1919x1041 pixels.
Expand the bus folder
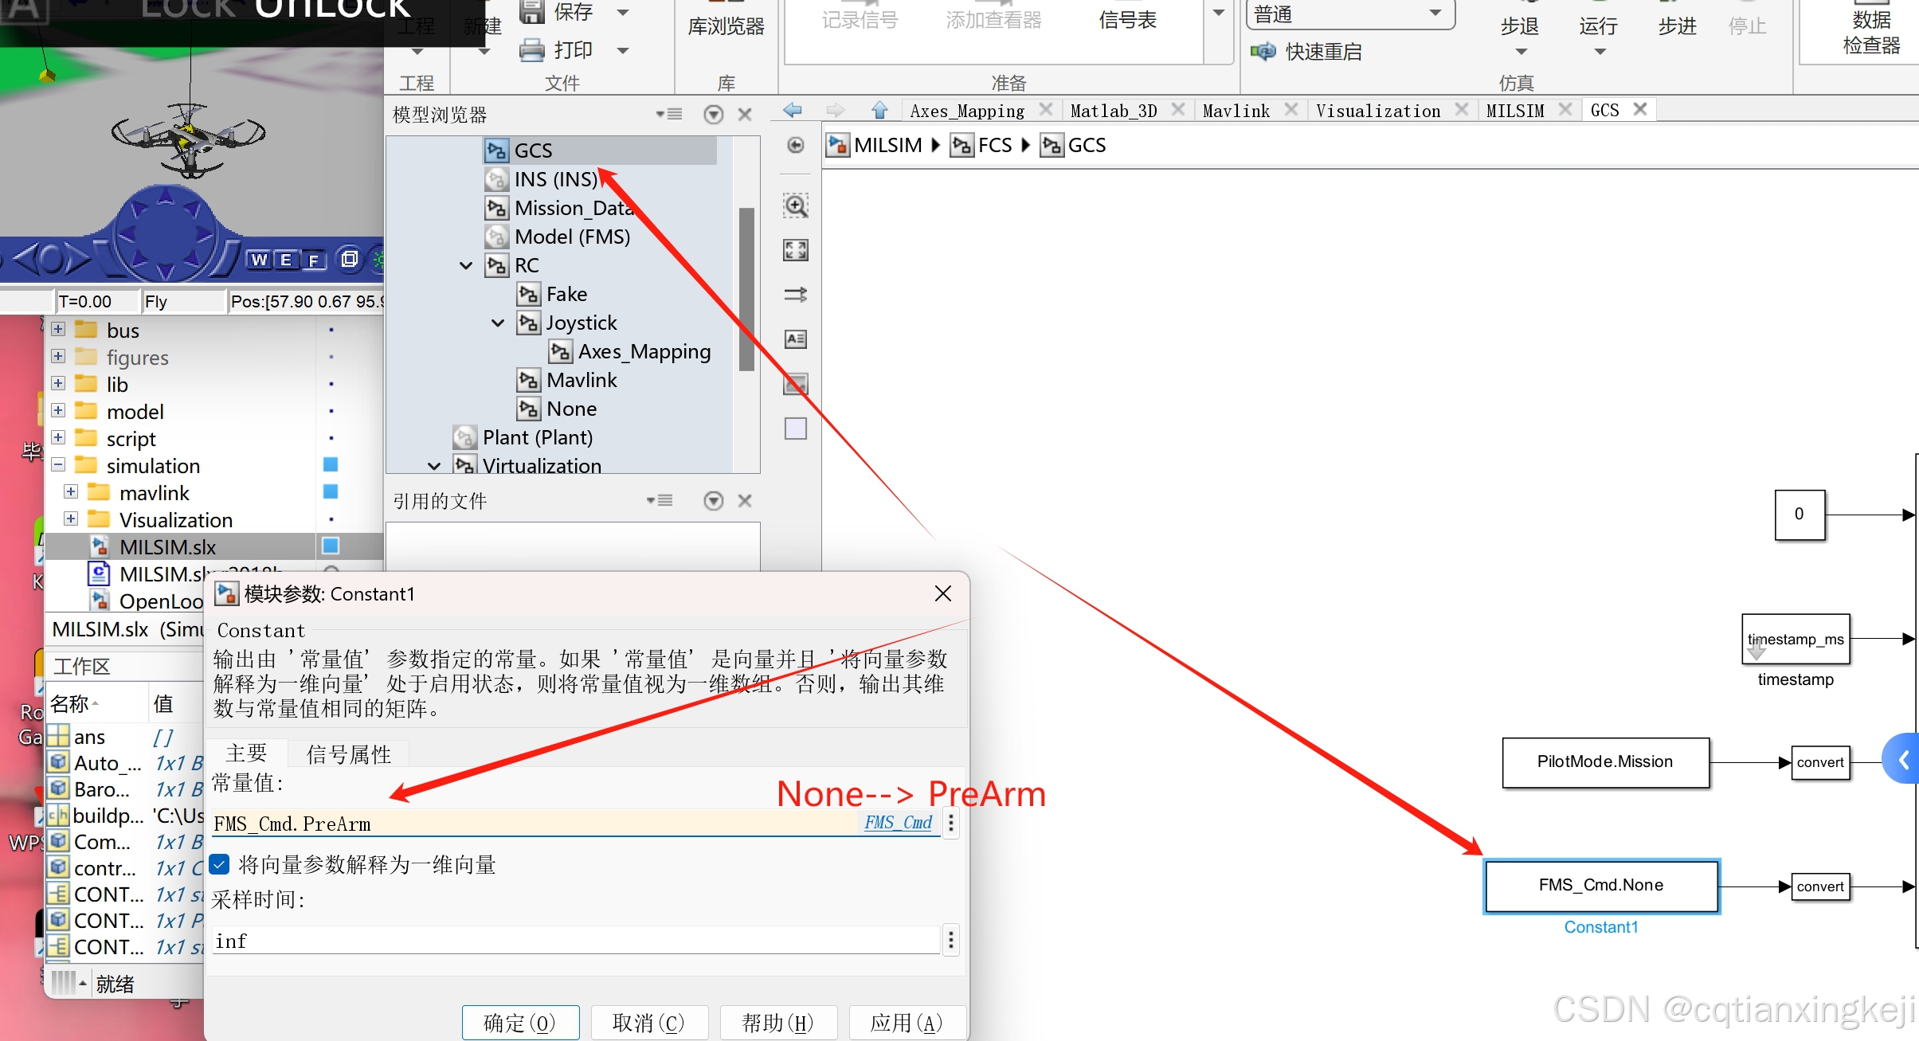point(58,329)
